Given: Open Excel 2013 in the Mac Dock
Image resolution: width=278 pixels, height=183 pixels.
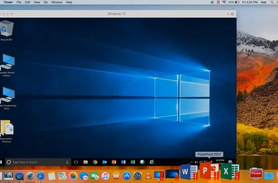Looking at the screenshot, I should point(230,172).
